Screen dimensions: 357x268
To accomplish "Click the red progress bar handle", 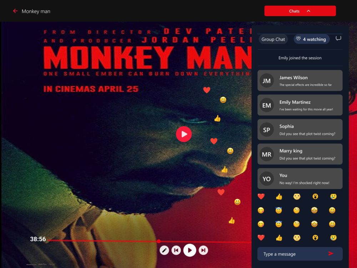I will click(x=159, y=241).
